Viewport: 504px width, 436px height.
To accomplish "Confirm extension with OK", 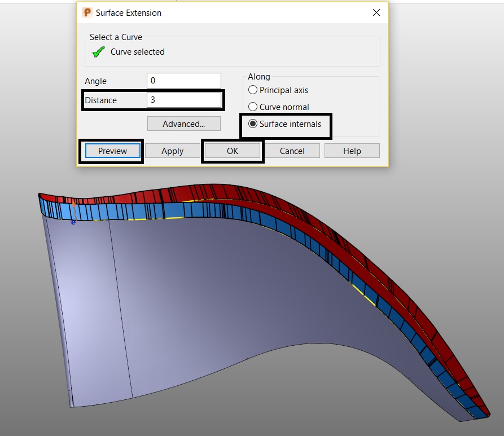I will pos(232,151).
